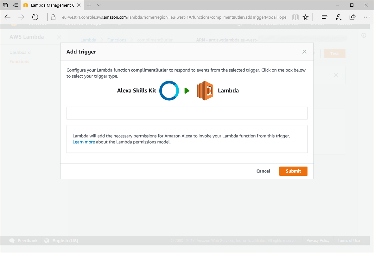Open the browser Settings and more menu
Viewport: 374px width, 253px height.
(366, 17)
